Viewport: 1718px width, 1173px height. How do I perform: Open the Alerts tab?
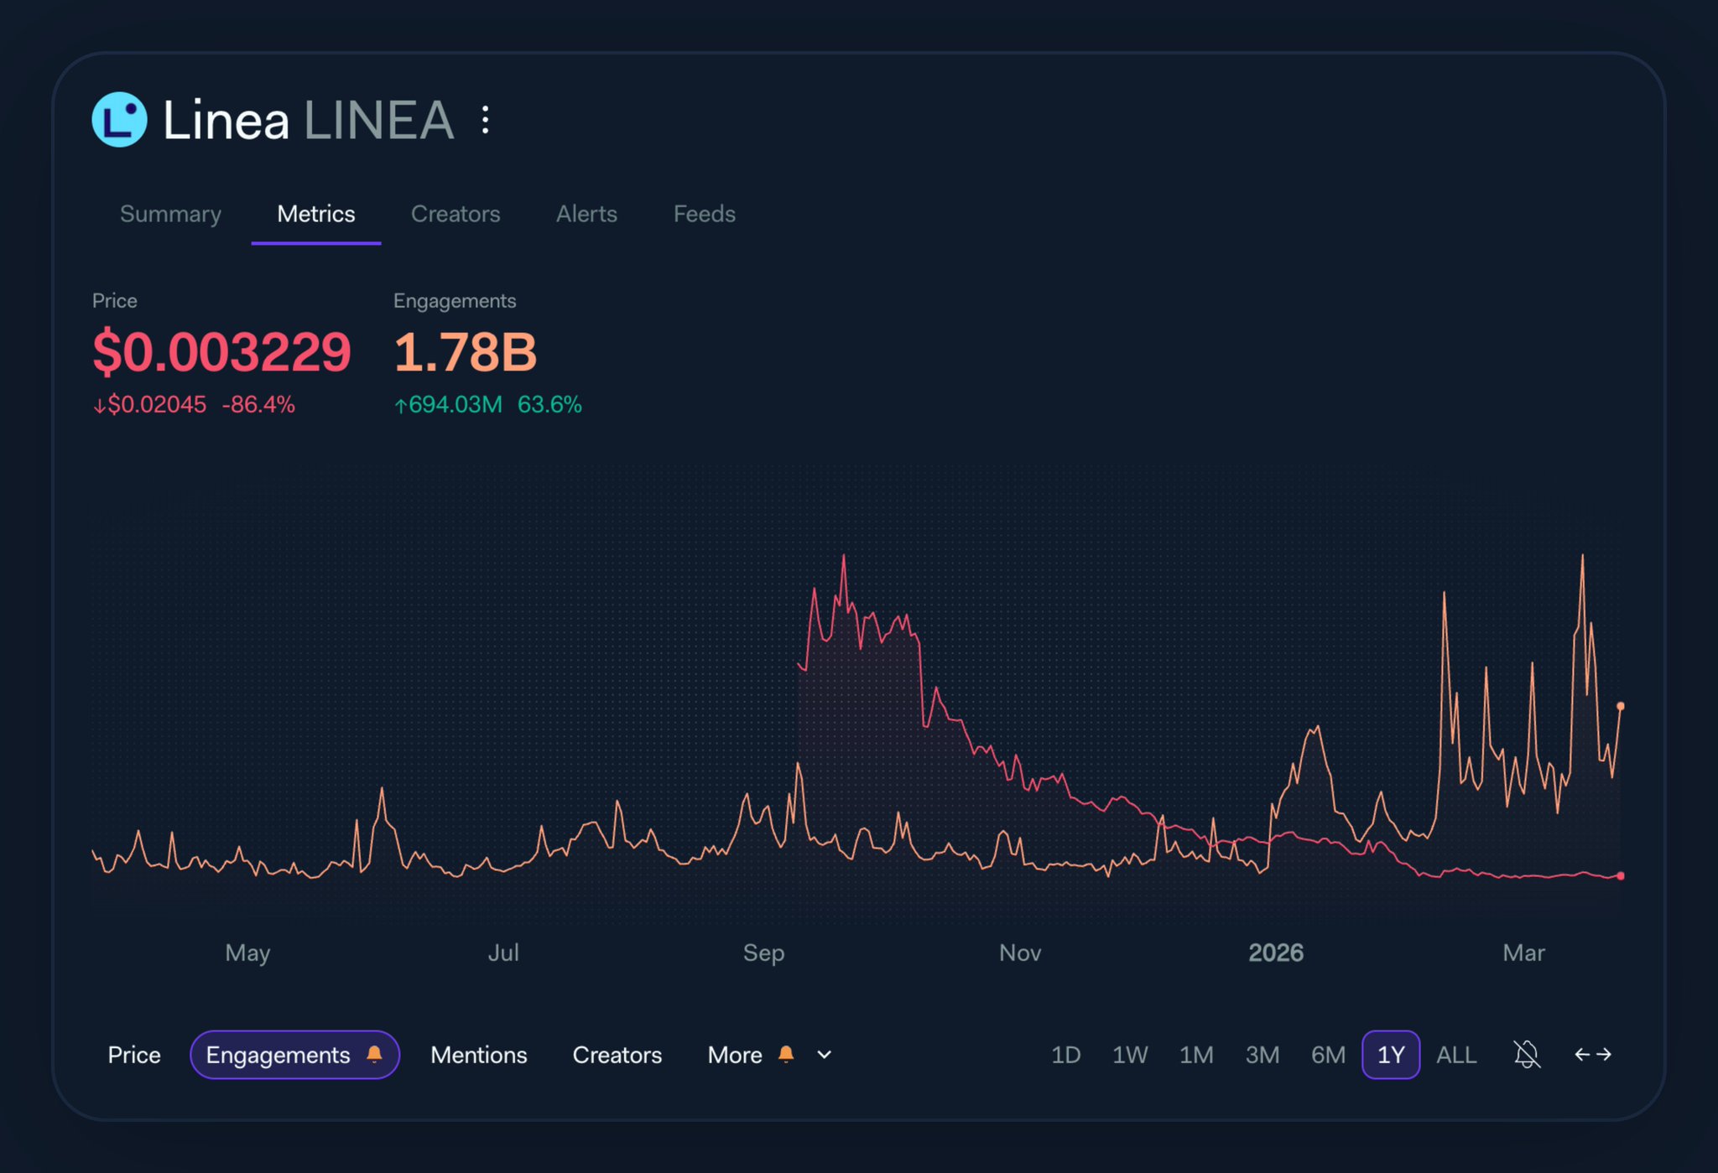coord(586,214)
